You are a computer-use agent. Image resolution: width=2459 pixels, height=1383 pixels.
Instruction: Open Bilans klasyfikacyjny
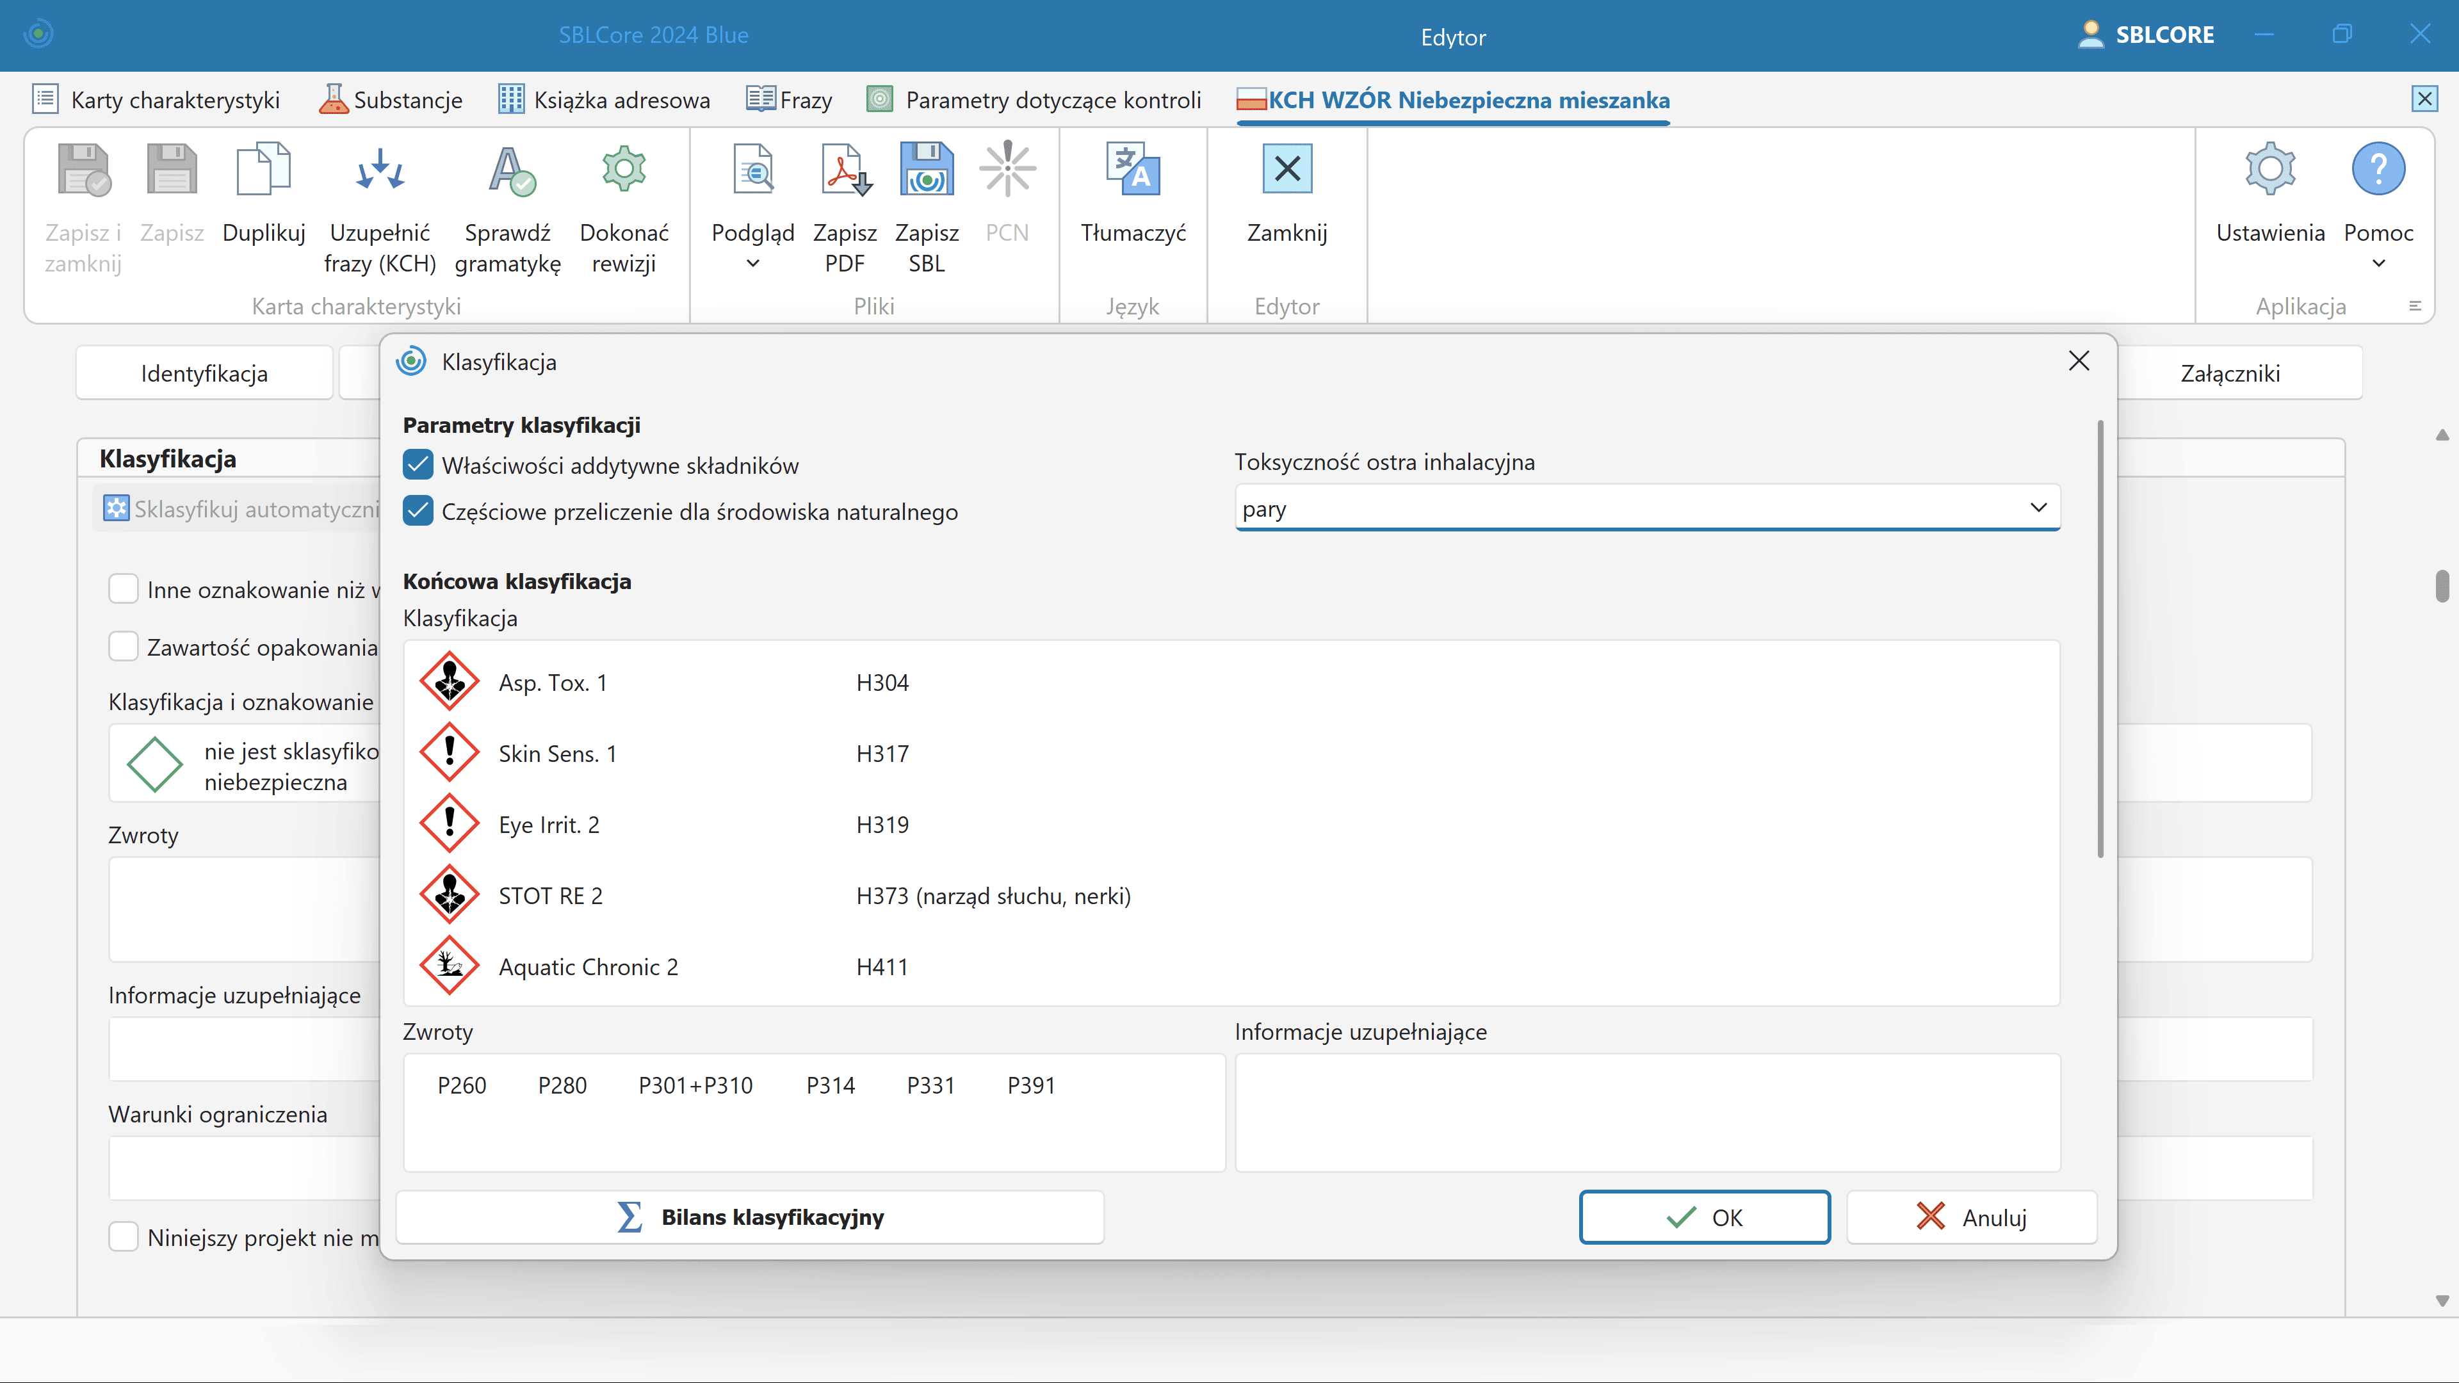pos(751,1217)
